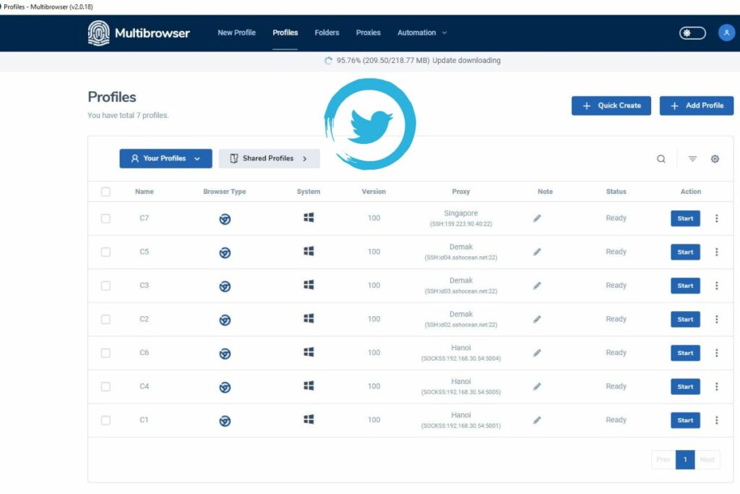Viewport: 740px width, 494px height.
Task: Select the checkbox for profile C7
Action: [106, 218]
